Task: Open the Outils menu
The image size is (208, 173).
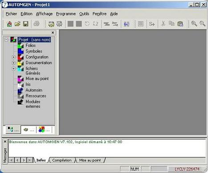Action: point(84,14)
